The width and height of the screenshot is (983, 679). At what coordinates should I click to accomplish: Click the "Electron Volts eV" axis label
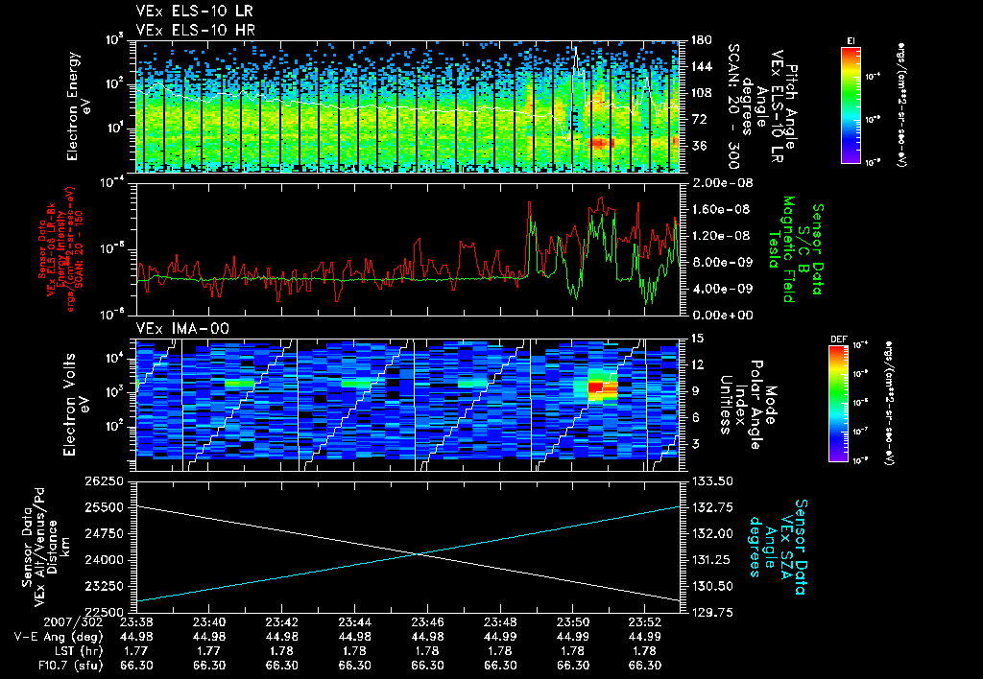click(75, 404)
